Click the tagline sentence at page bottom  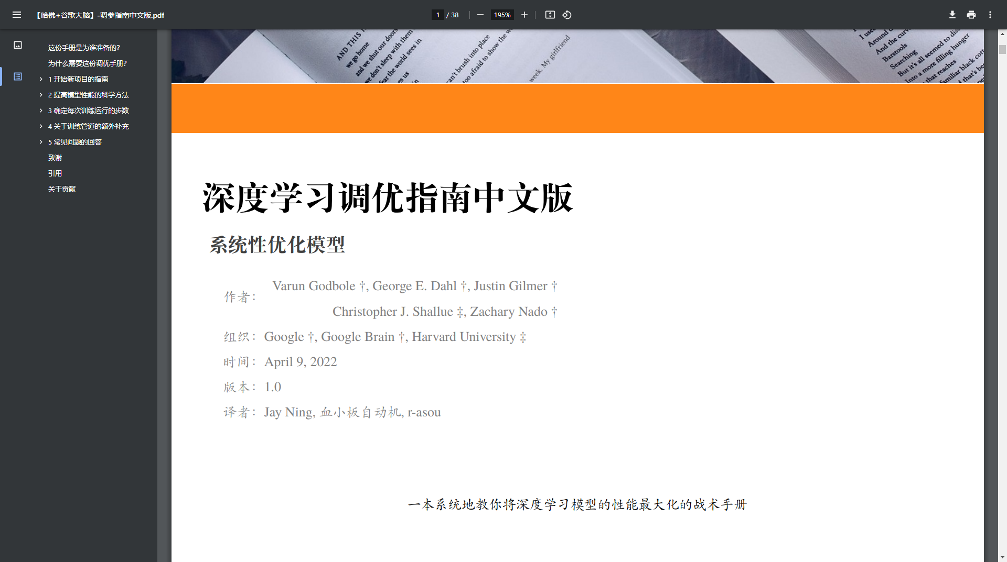[x=577, y=504]
